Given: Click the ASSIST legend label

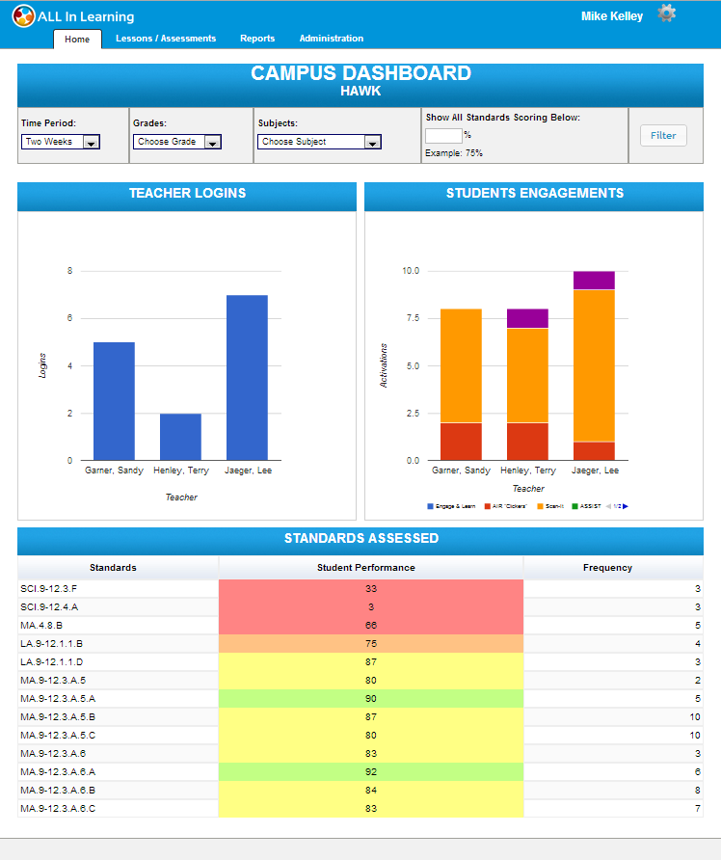Looking at the screenshot, I should click(591, 506).
